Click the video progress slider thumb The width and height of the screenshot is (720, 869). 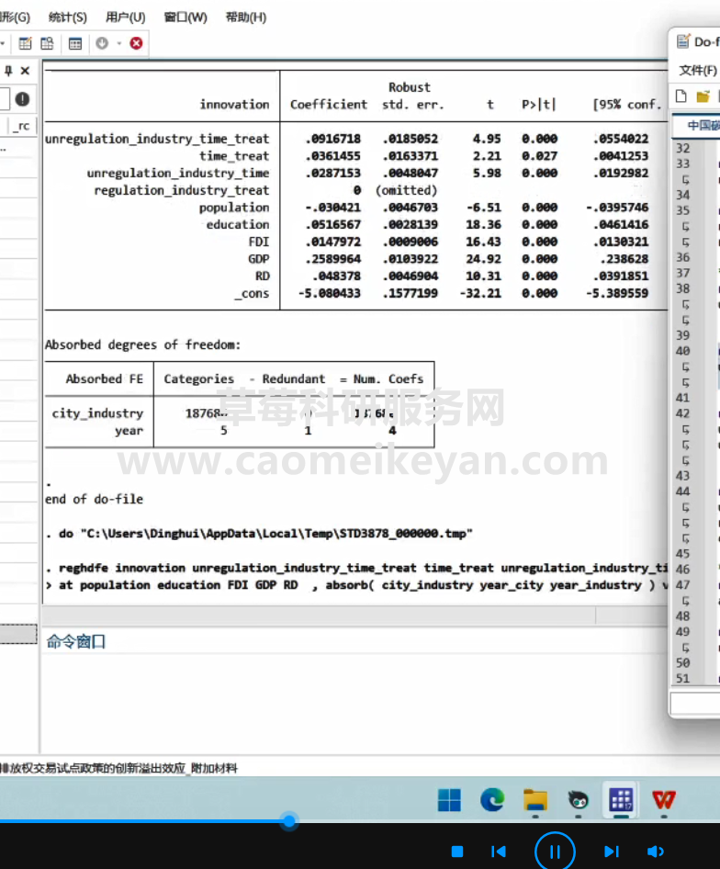pyautogui.click(x=288, y=820)
